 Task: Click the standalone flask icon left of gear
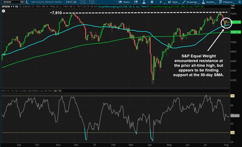[144, 2]
